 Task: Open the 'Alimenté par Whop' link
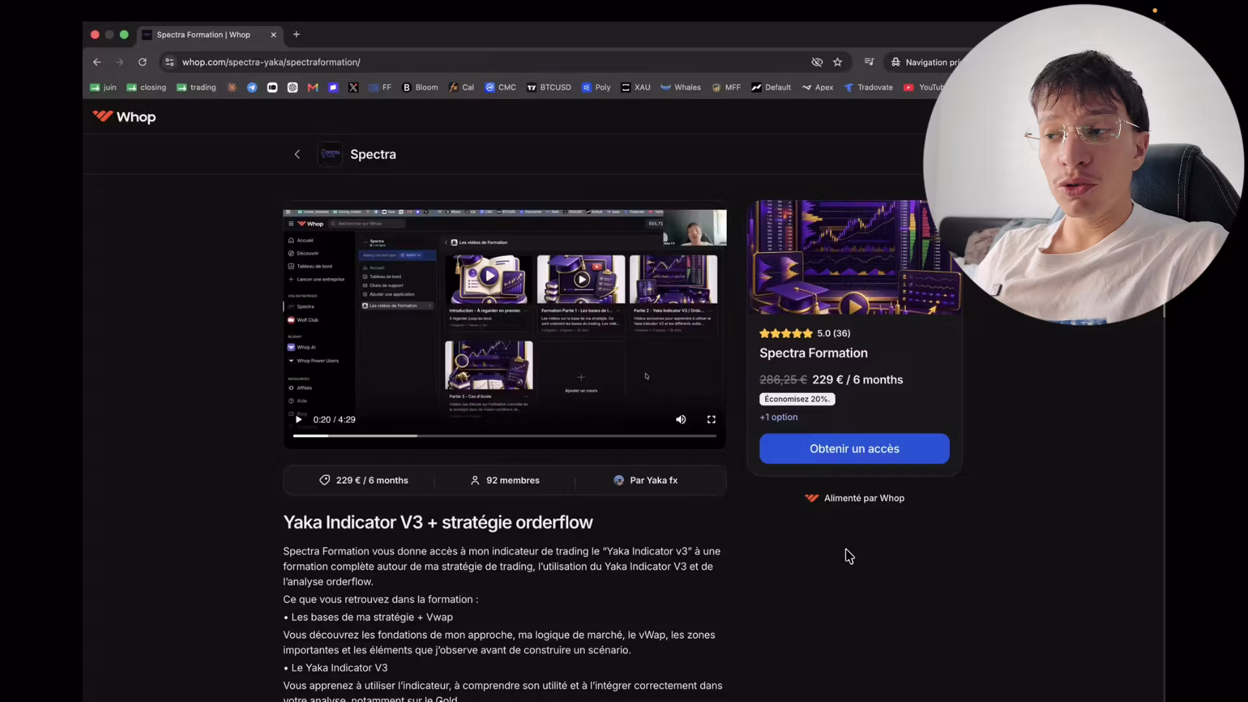(854, 499)
